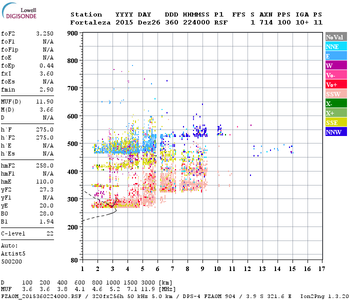
Task: Click the year 2015 in header
Action: click(x=124, y=23)
